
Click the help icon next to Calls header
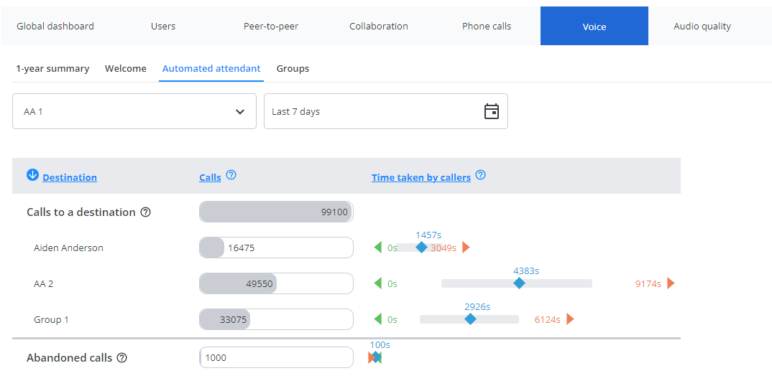tap(231, 175)
